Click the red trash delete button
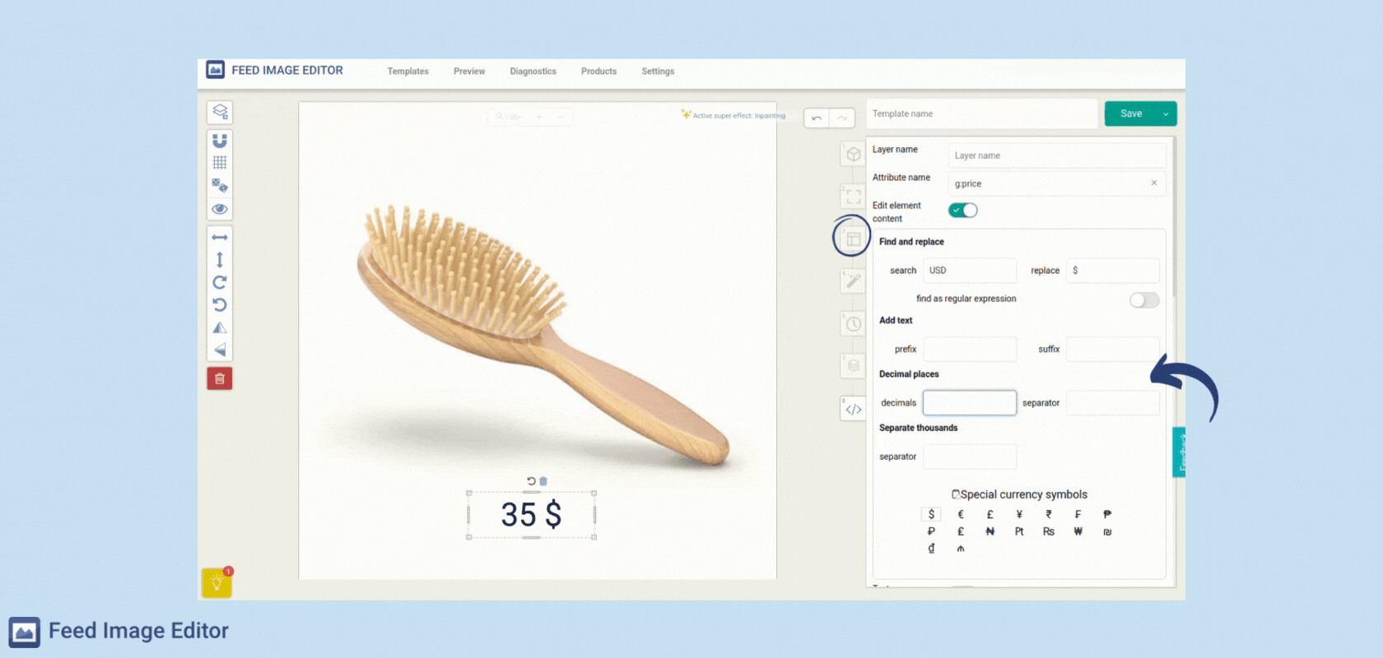 (x=219, y=378)
